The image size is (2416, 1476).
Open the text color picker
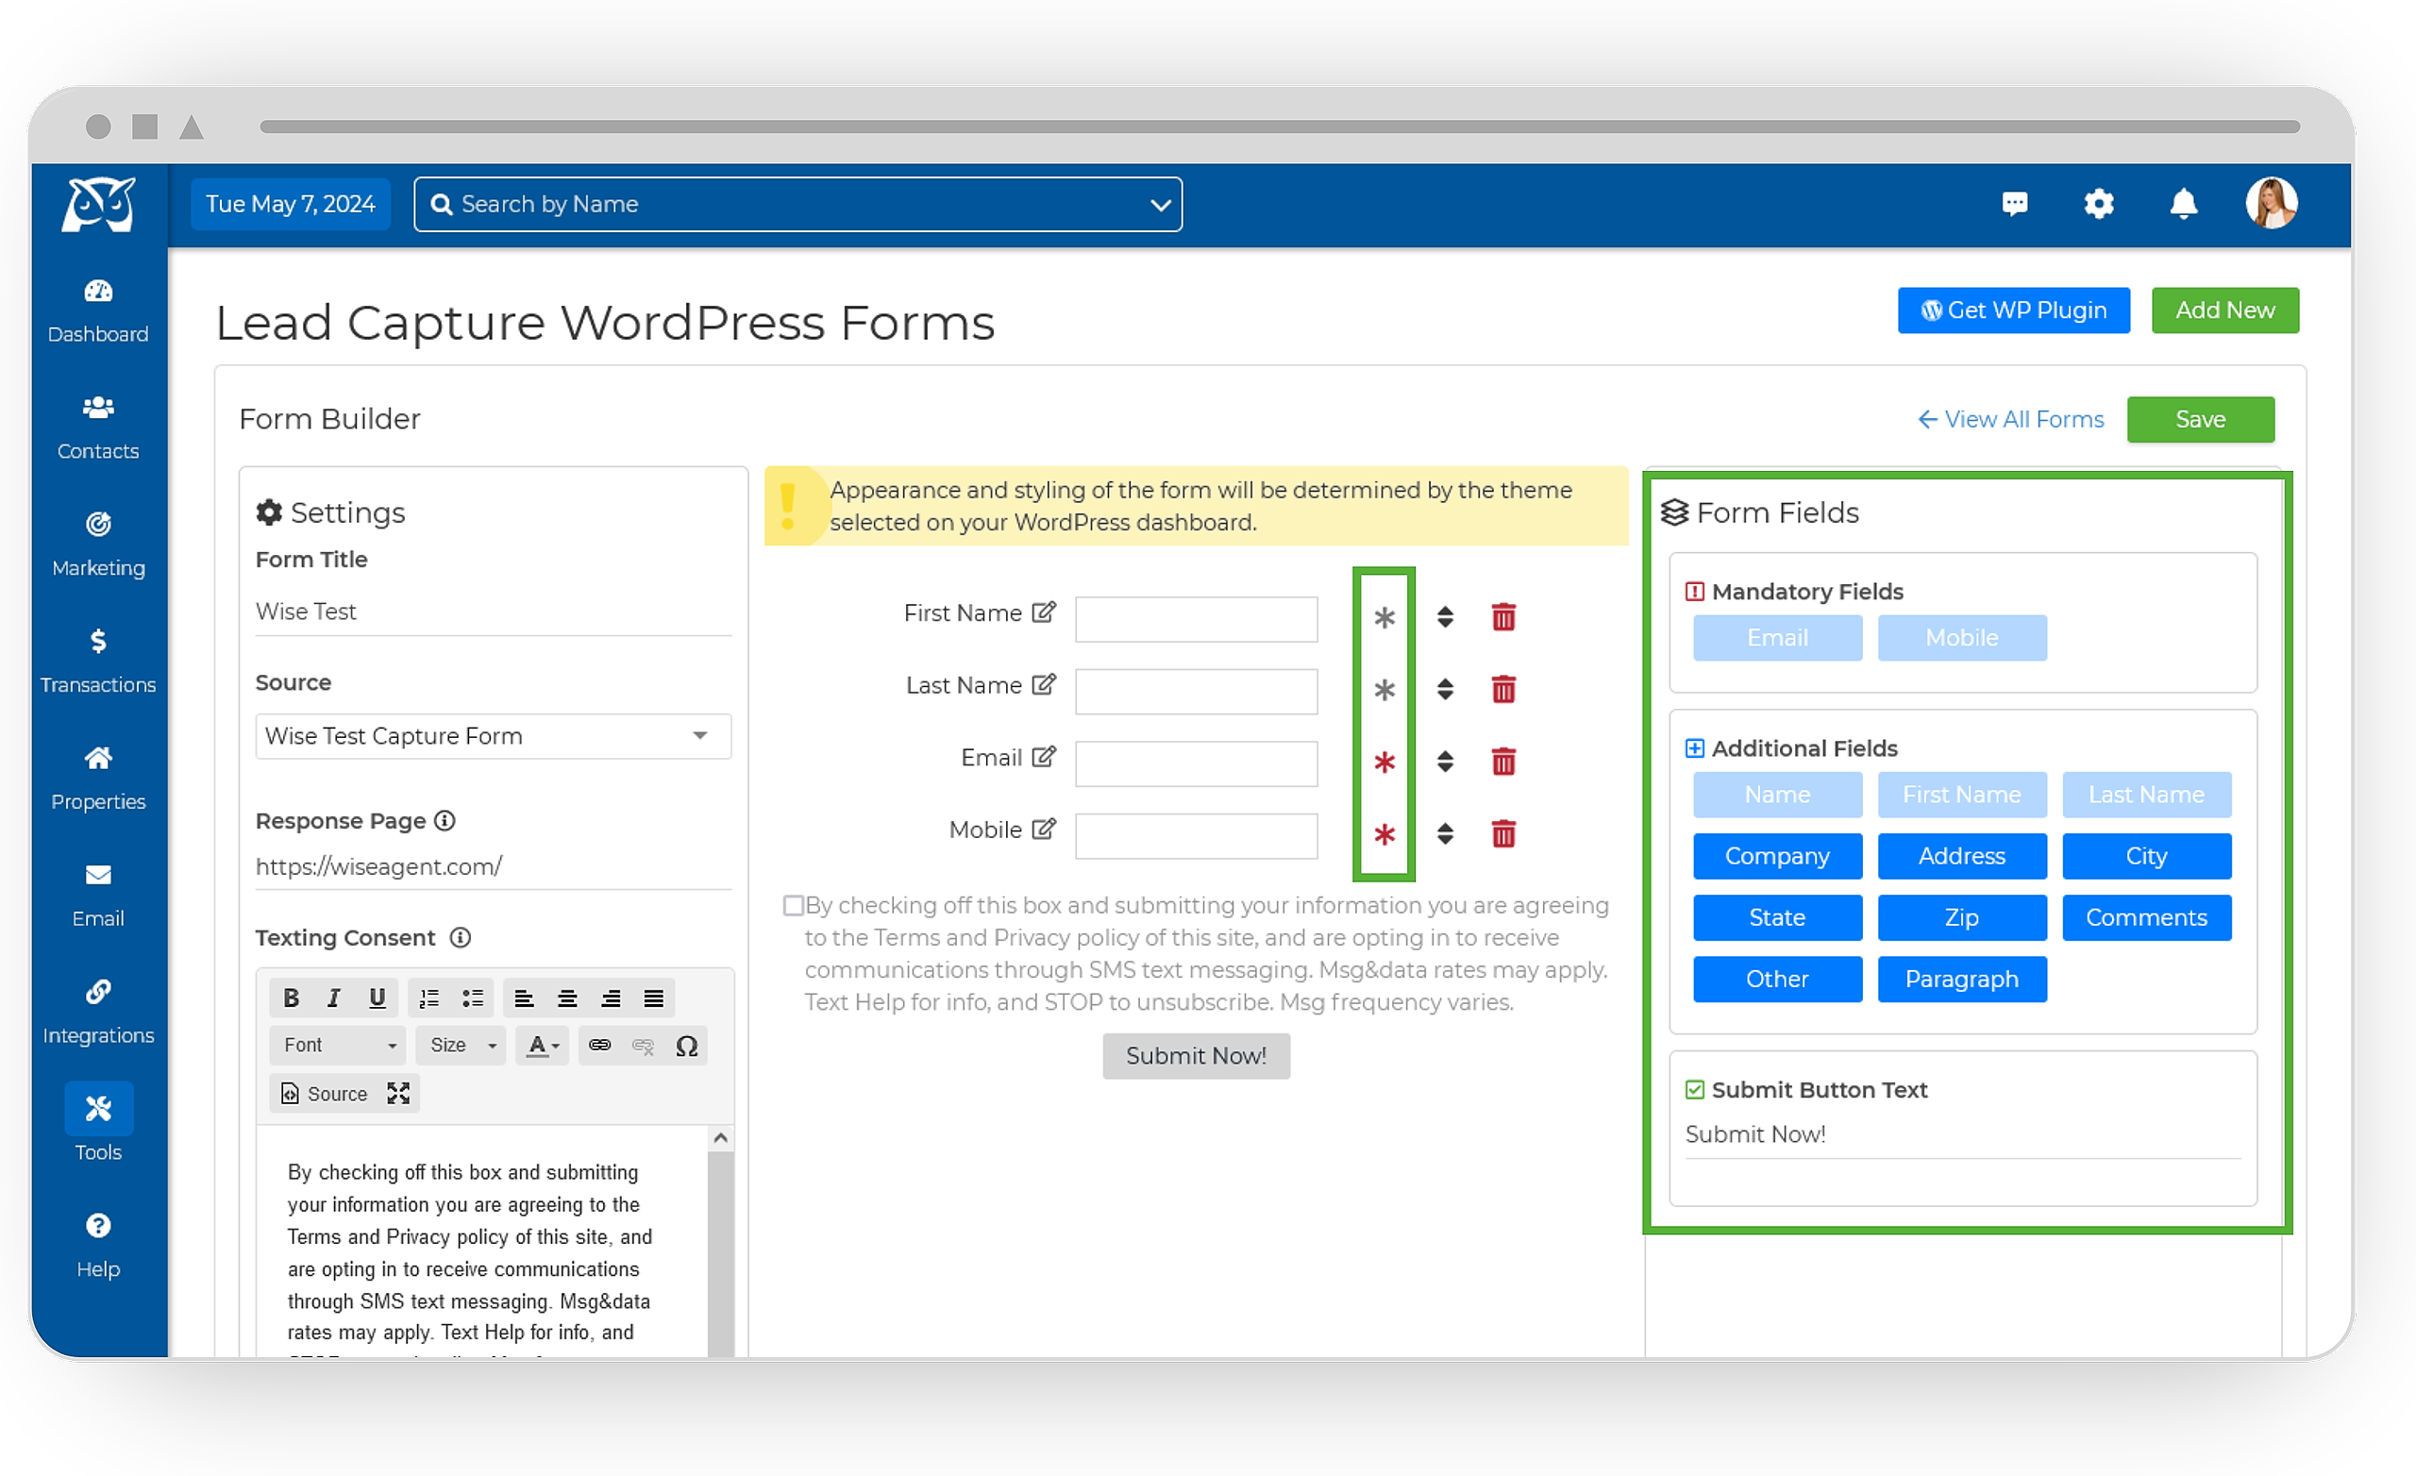543,1046
